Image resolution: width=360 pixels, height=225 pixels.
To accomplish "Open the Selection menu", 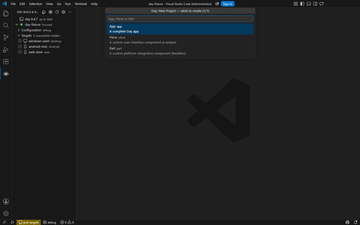I will 35,4.
